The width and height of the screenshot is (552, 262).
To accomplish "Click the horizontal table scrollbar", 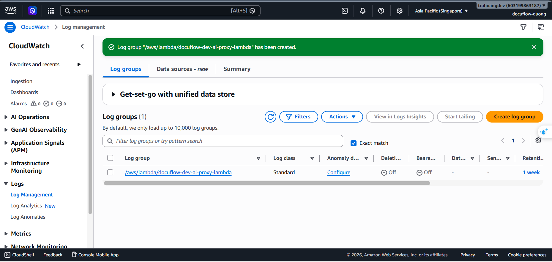I will (267, 183).
